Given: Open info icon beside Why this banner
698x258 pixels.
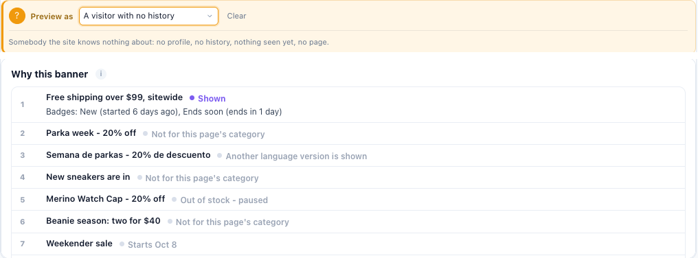Looking at the screenshot, I should (101, 74).
